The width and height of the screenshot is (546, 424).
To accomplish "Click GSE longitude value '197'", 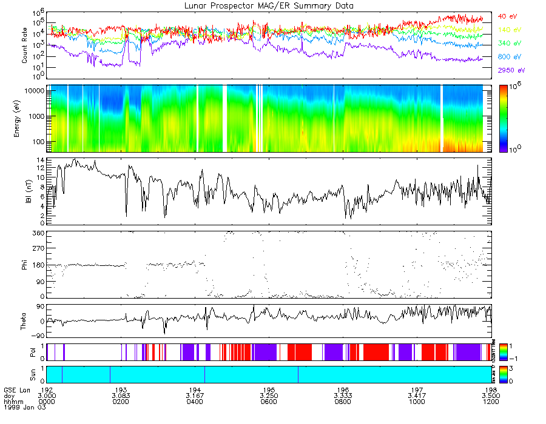I will pyautogui.click(x=417, y=390).
